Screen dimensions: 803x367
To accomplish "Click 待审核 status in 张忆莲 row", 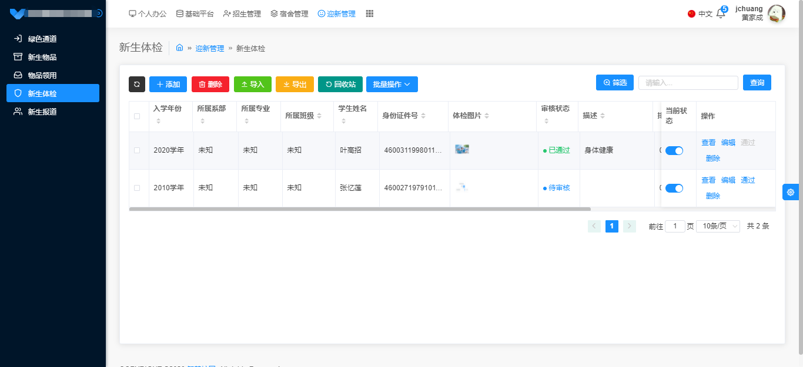I will coord(557,188).
